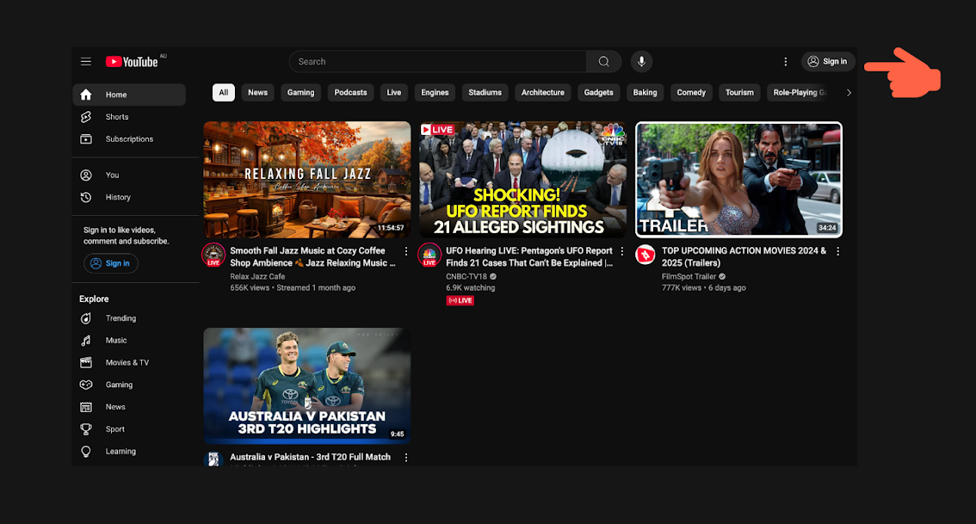Open options menu on the FilmSpot Trailer video
The image size is (976, 524).
click(x=837, y=250)
